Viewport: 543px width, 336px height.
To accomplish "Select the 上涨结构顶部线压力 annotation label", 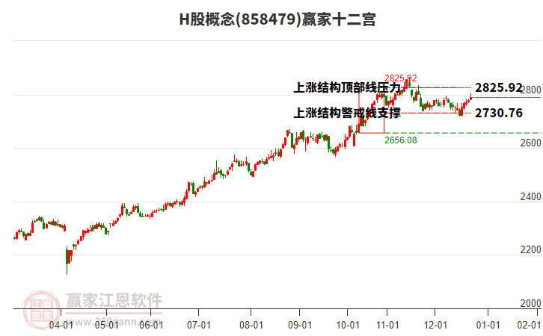I will [x=347, y=87].
